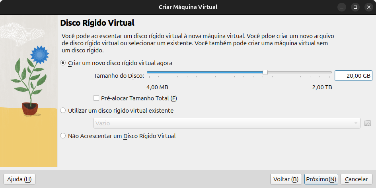Image resolution: width=376 pixels, height=188 pixels.
Task: Click the blue flower illustration in sidebar
Action: (x=39, y=55)
